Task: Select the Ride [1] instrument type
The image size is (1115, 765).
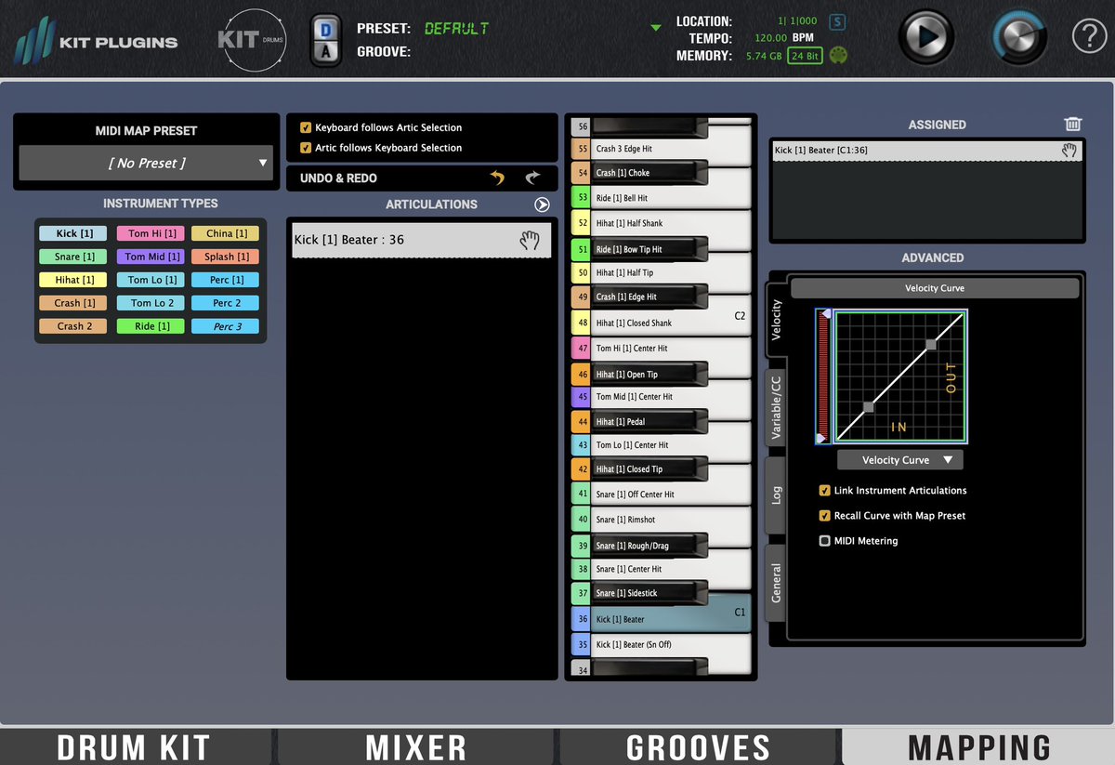Action: [x=150, y=326]
